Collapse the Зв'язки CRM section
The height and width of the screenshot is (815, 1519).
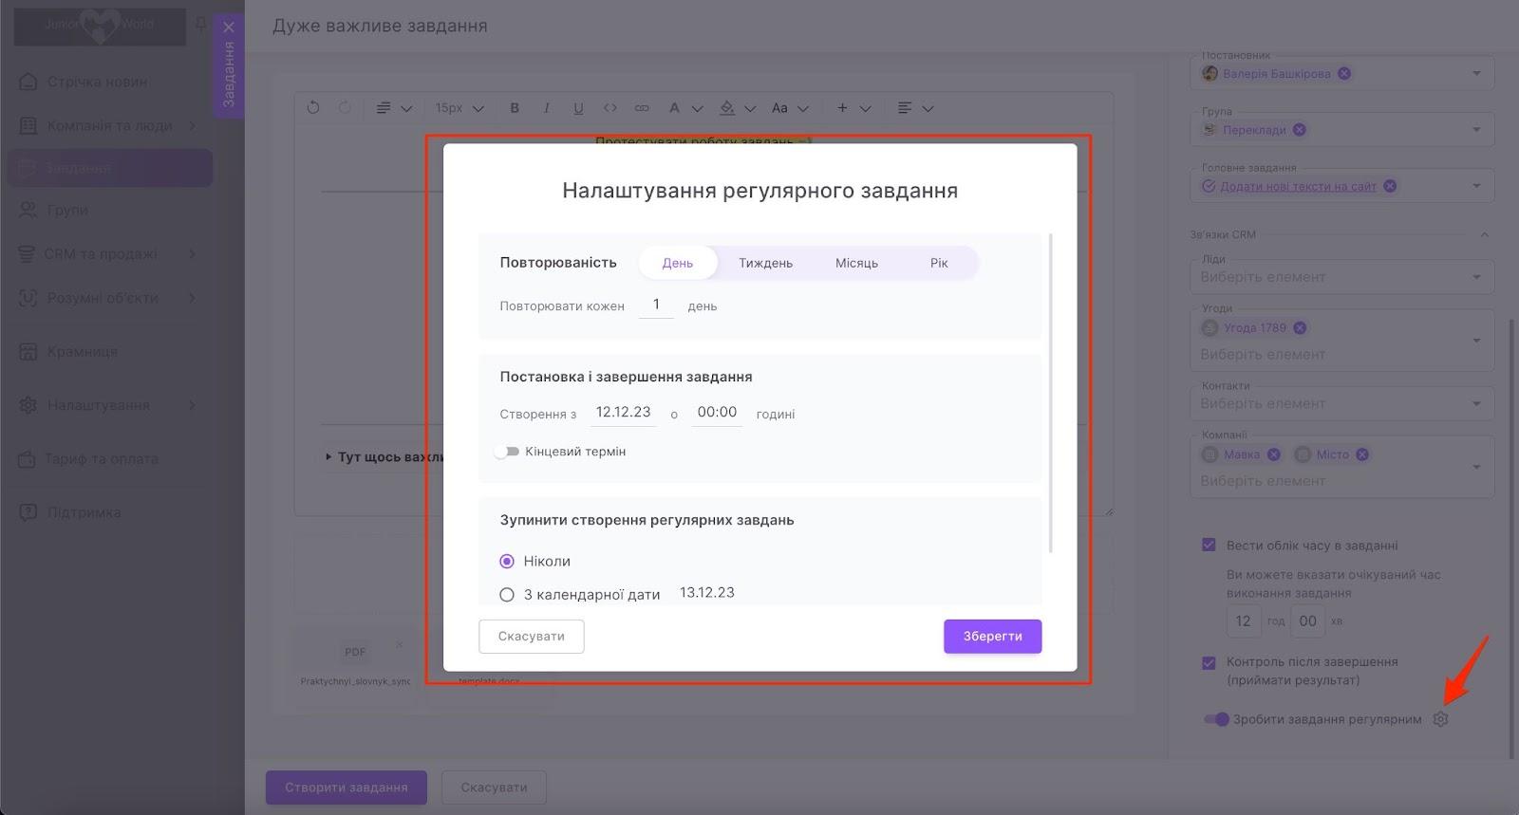(x=1485, y=234)
